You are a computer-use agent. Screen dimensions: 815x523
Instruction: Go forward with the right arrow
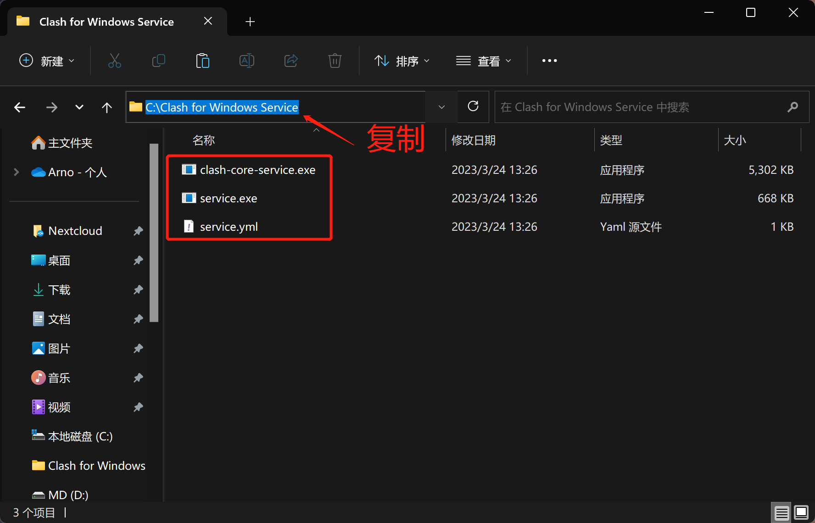point(52,107)
